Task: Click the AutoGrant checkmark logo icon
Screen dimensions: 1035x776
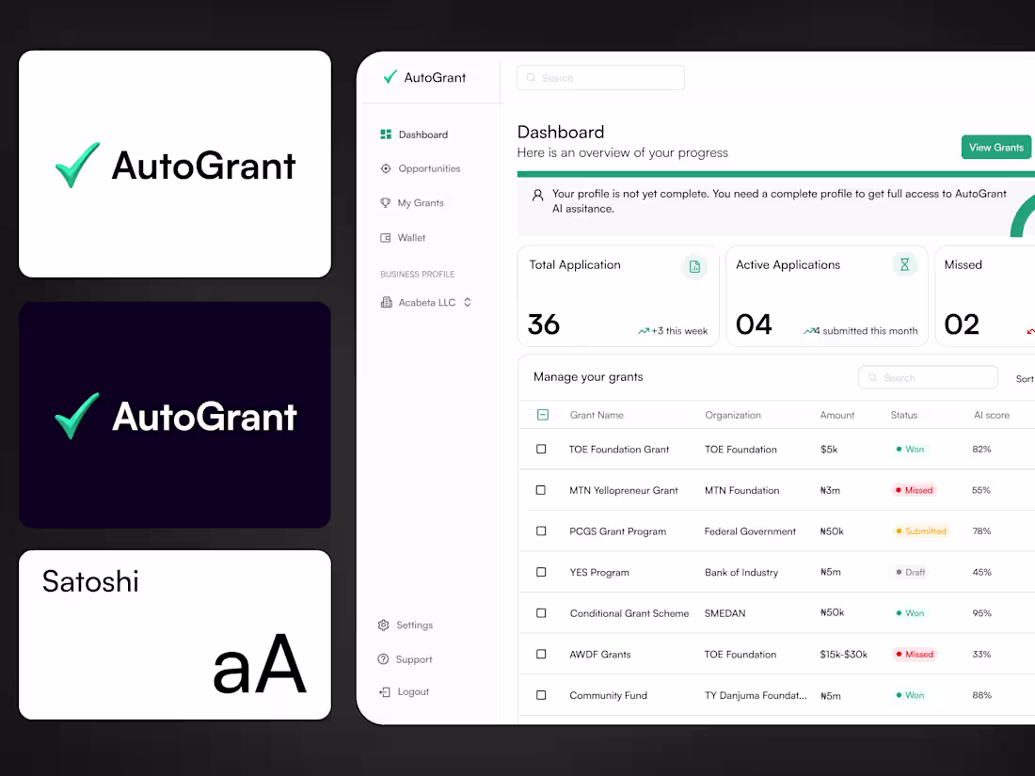Action: tap(390, 77)
